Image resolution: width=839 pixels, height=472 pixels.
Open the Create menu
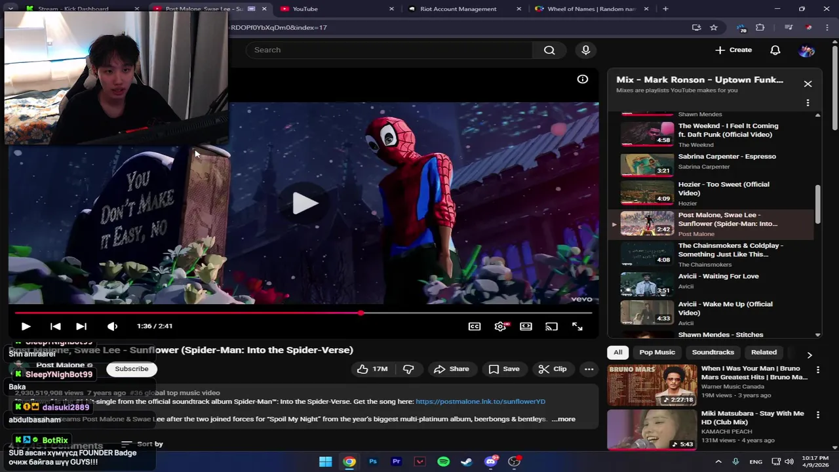(x=733, y=50)
